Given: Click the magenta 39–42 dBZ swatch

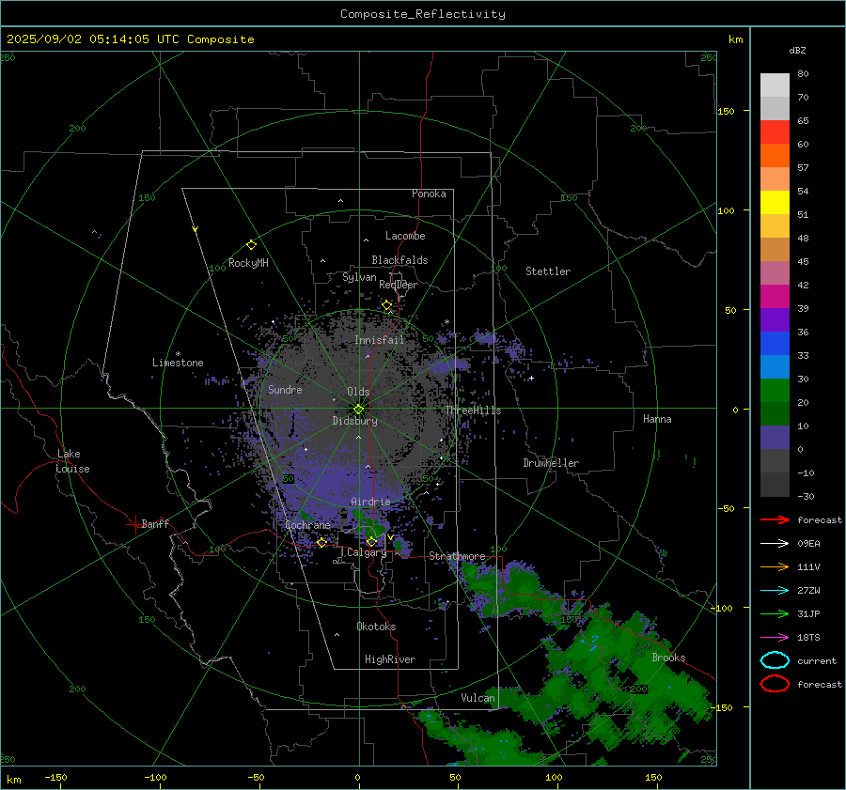Looking at the screenshot, I should (x=775, y=296).
